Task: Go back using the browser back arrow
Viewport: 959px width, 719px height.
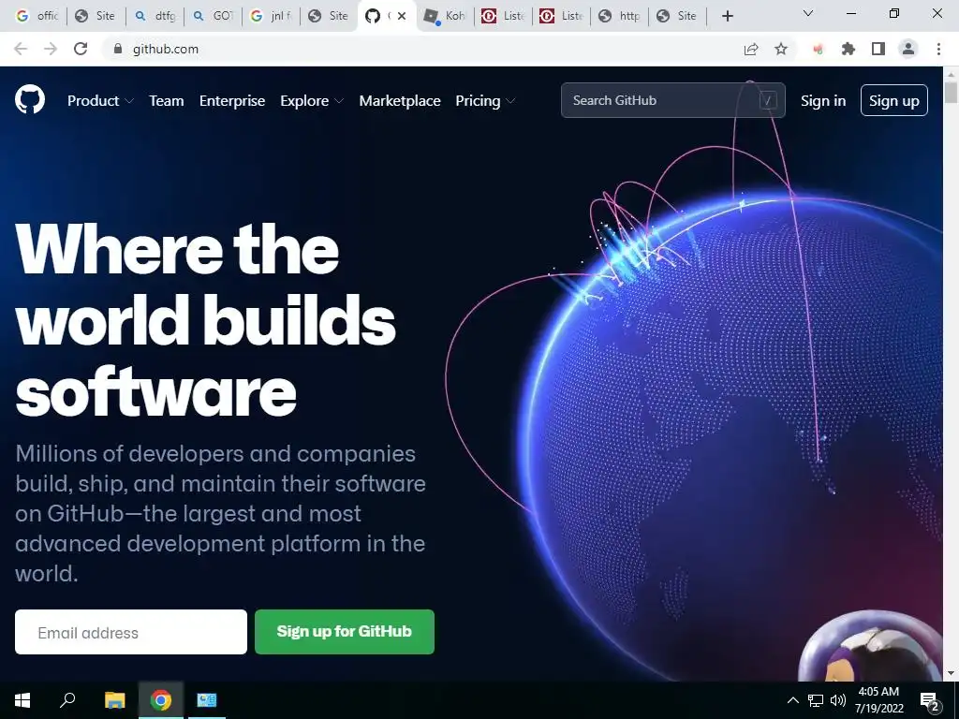Action: tap(21, 49)
